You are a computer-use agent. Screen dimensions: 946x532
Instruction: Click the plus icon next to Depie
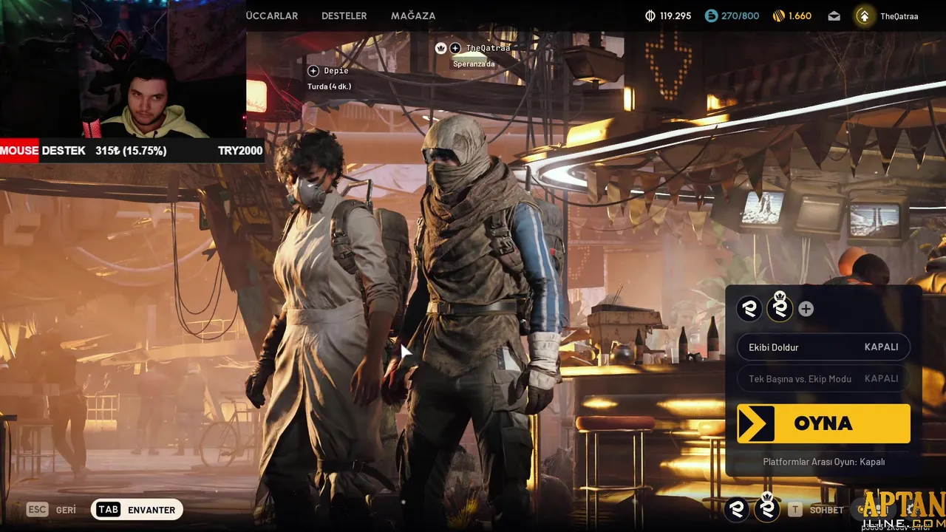313,71
